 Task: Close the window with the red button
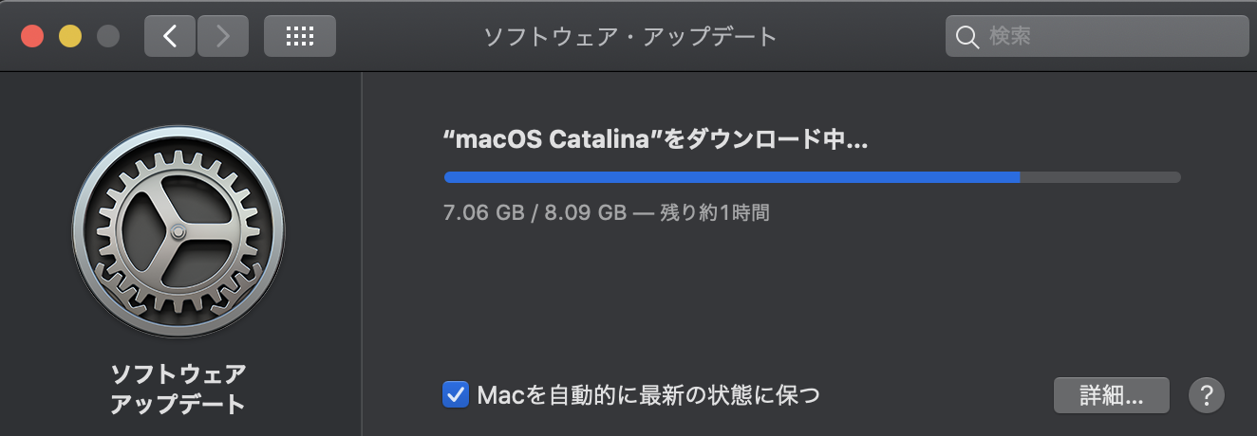pyautogui.click(x=32, y=37)
